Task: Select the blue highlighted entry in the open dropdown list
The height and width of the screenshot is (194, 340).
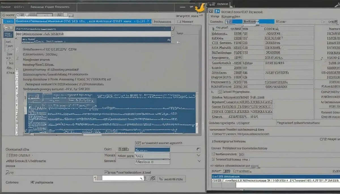Action: coord(152,150)
